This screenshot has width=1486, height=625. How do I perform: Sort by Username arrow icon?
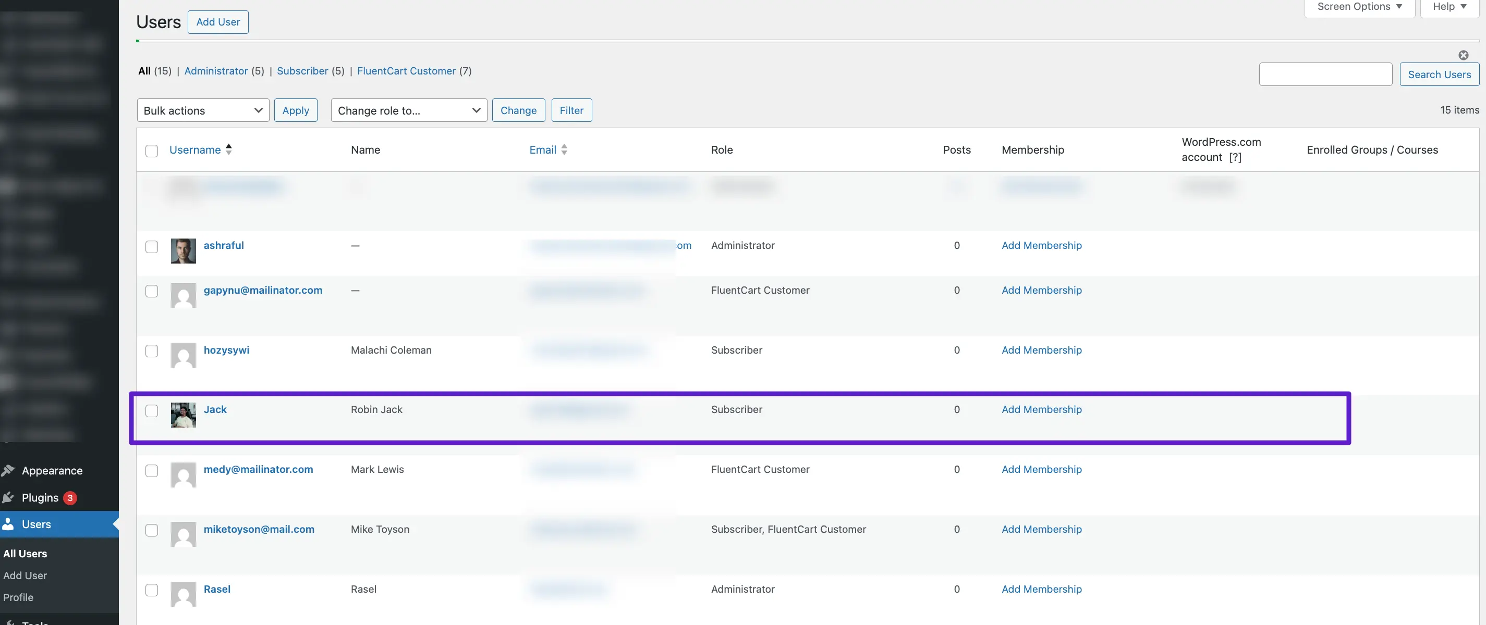coord(229,149)
